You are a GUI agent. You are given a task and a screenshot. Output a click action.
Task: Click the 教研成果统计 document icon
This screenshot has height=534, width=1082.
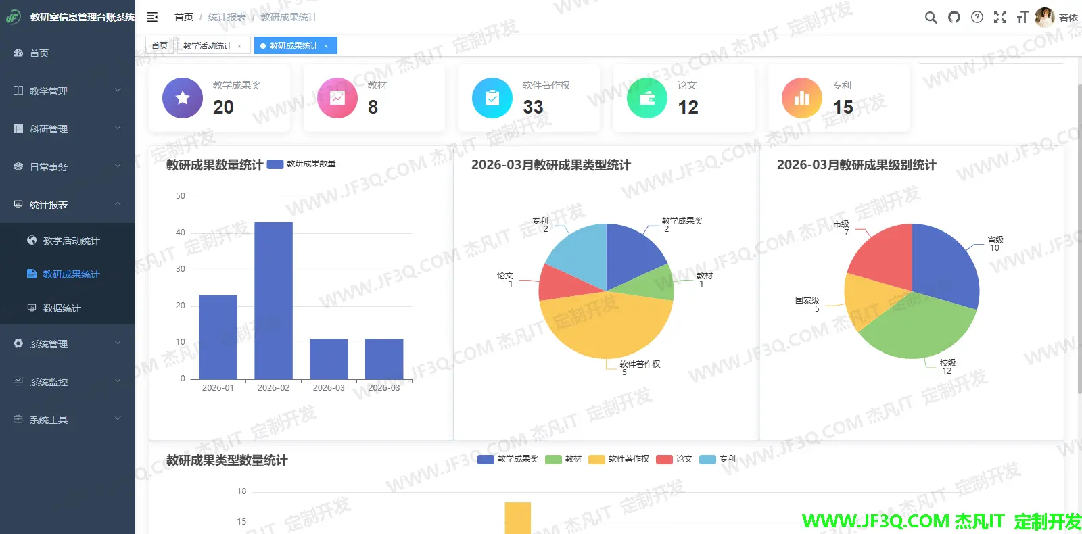32,274
